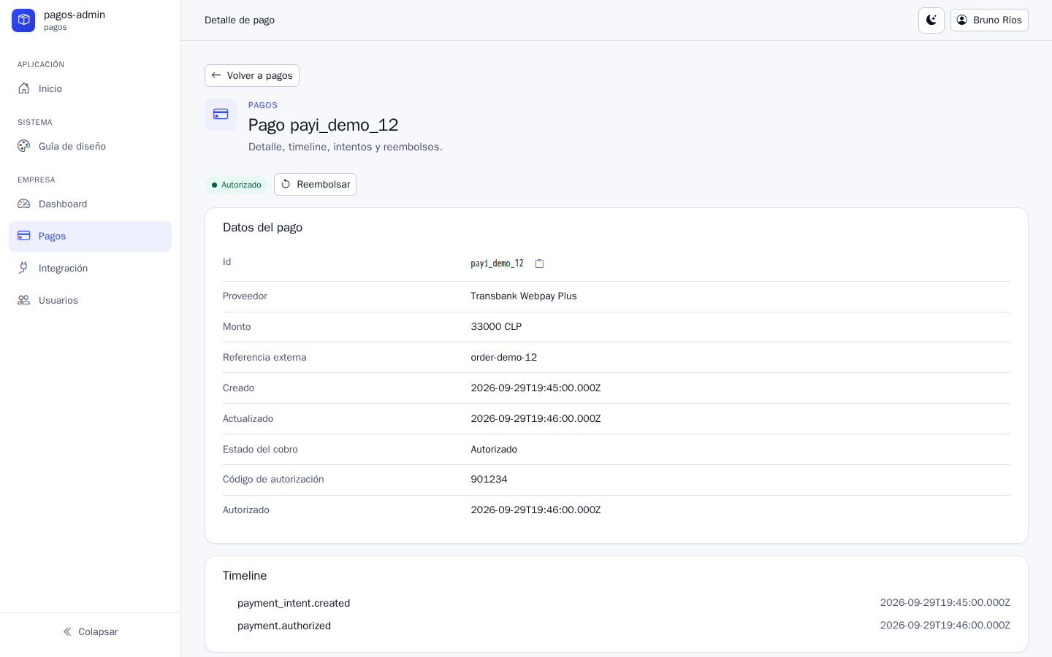The height and width of the screenshot is (657, 1052).
Task: Click the large card icon by page title
Action: pyautogui.click(x=221, y=115)
